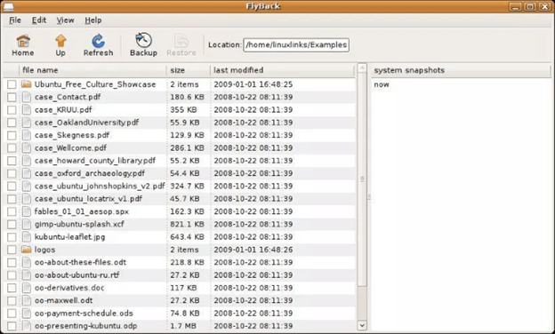Enable checkbox for case_ubuntu_locatrix_v1.pdf
555x334 pixels.
(12, 199)
